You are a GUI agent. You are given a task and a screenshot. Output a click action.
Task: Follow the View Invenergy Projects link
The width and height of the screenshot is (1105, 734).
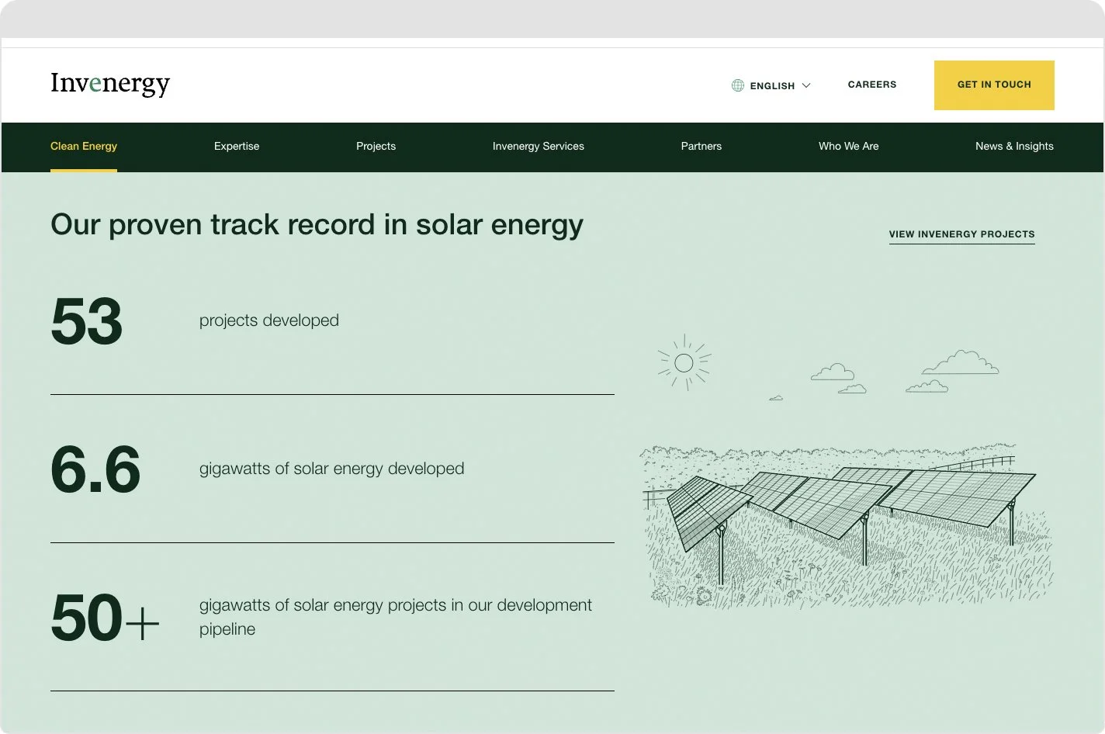(x=962, y=234)
